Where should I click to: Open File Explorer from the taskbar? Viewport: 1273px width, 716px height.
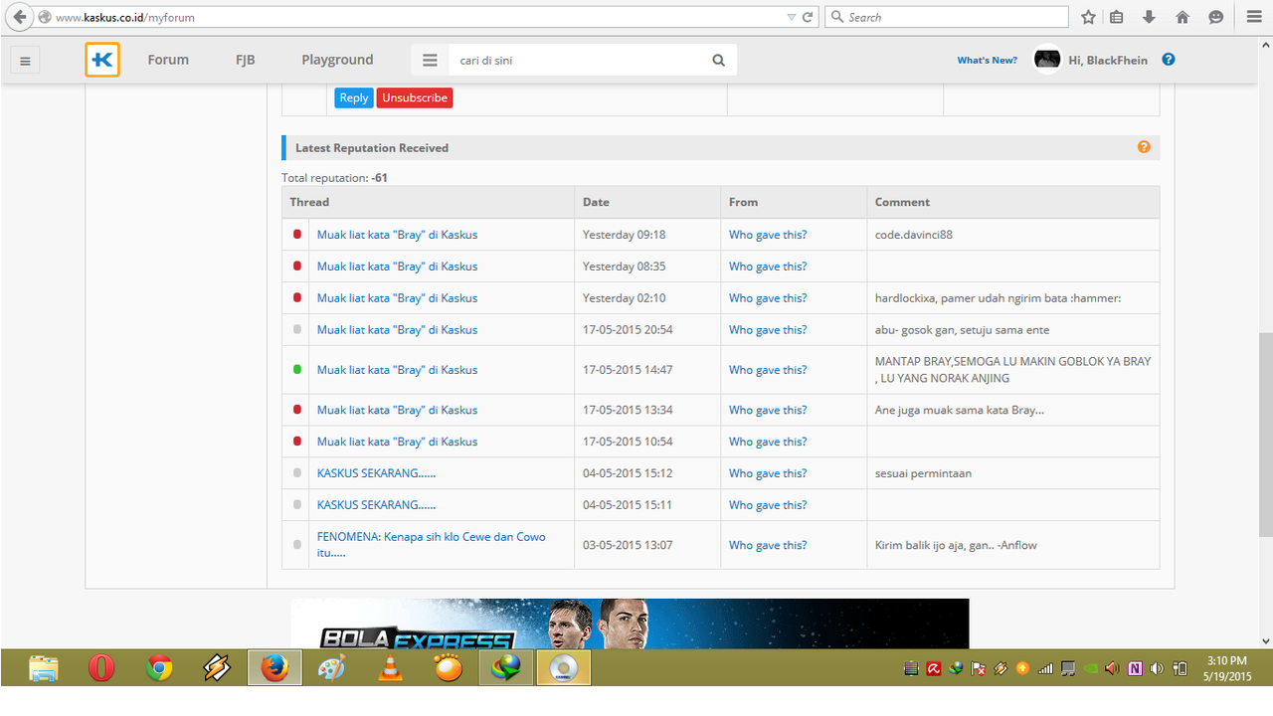click(x=44, y=668)
